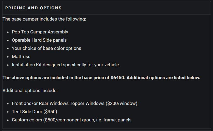The height and width of the screenshot is (131, 213).
Task: Select the Pop Top Camper Assembly item
Action: (x=40, y=32)
